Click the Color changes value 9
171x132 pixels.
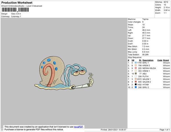coord(143,22)
